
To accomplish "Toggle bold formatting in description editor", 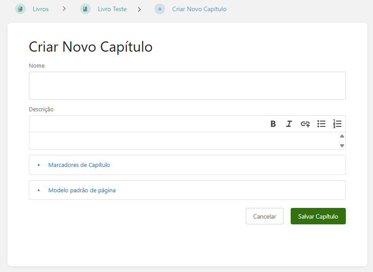I will coord(273,124).
